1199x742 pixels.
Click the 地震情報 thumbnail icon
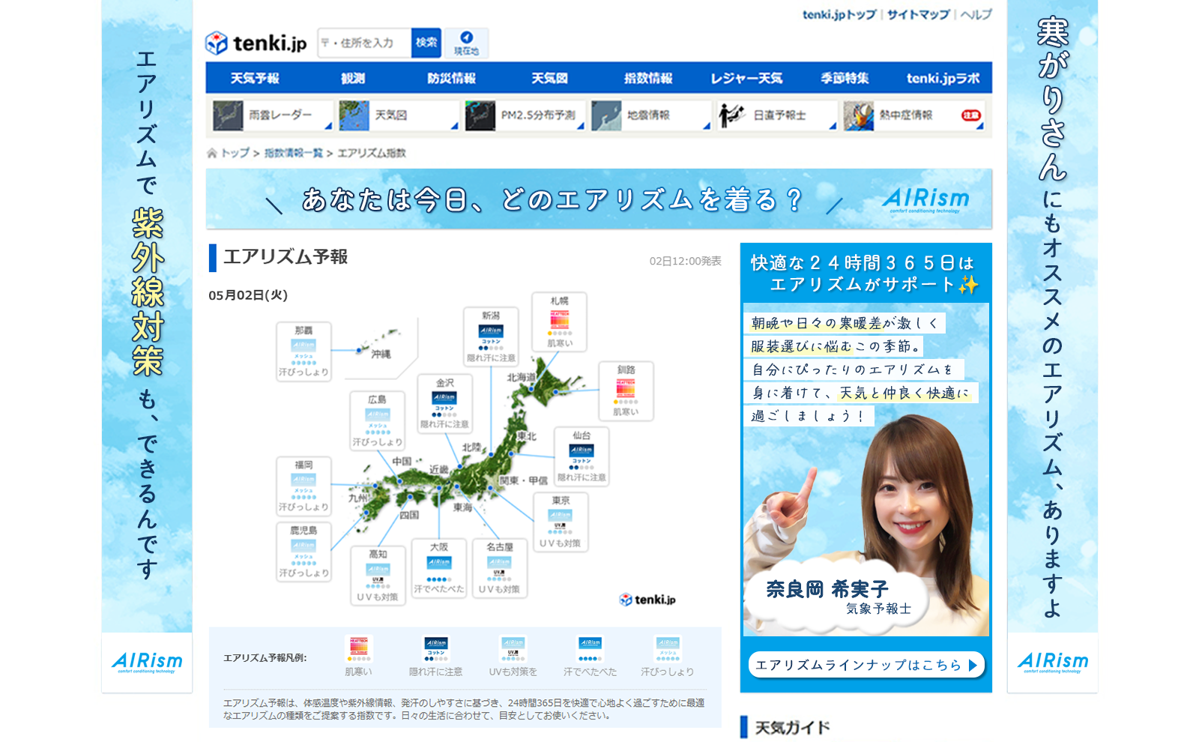click(x=606, y=115)
